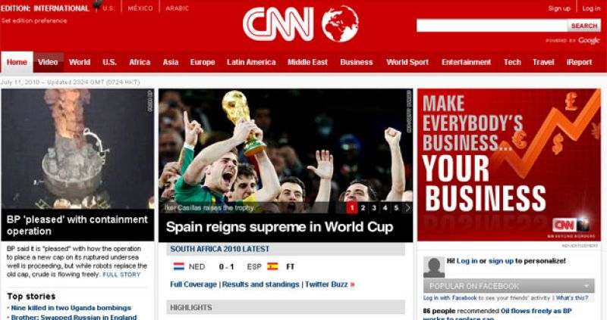This screenshot has width=607, height=320.
Task: Expand the Popular on Facebook dropdown
Action: (587, 286)
